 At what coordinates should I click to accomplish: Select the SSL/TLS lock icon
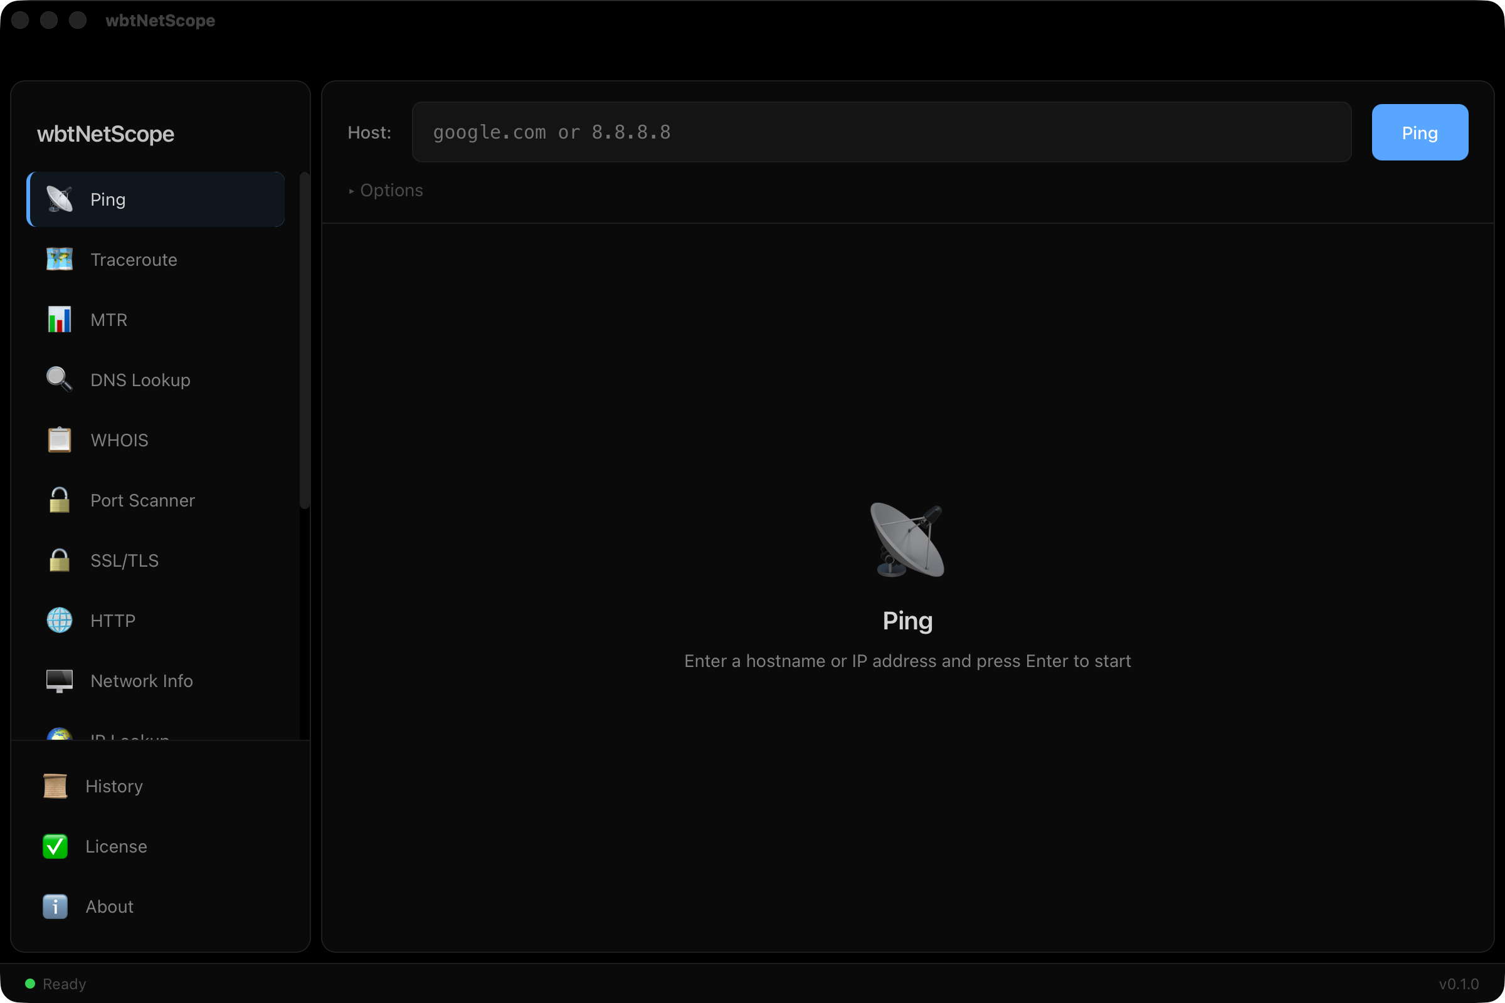pyautogui.click(x=60, y=560)
